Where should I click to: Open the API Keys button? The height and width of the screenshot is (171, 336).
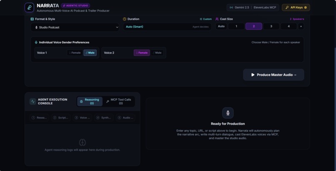pyautogui.click(x=296, y=7)
